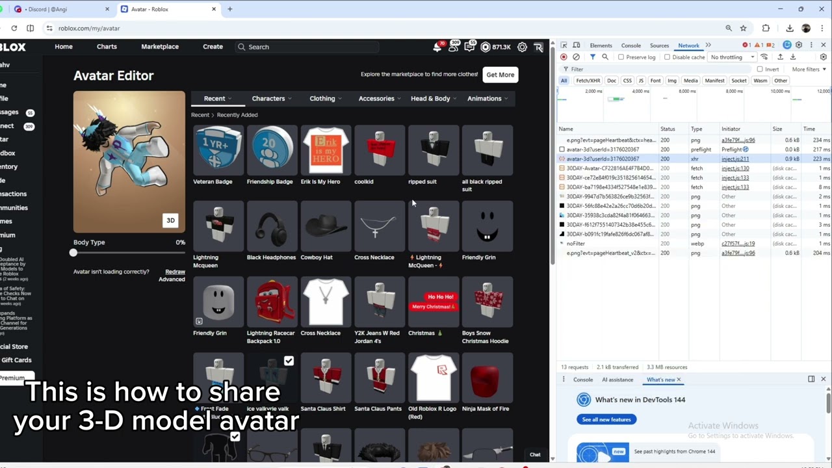
Task: Open initiator link inject.js:211
Action: pos(735,159)
